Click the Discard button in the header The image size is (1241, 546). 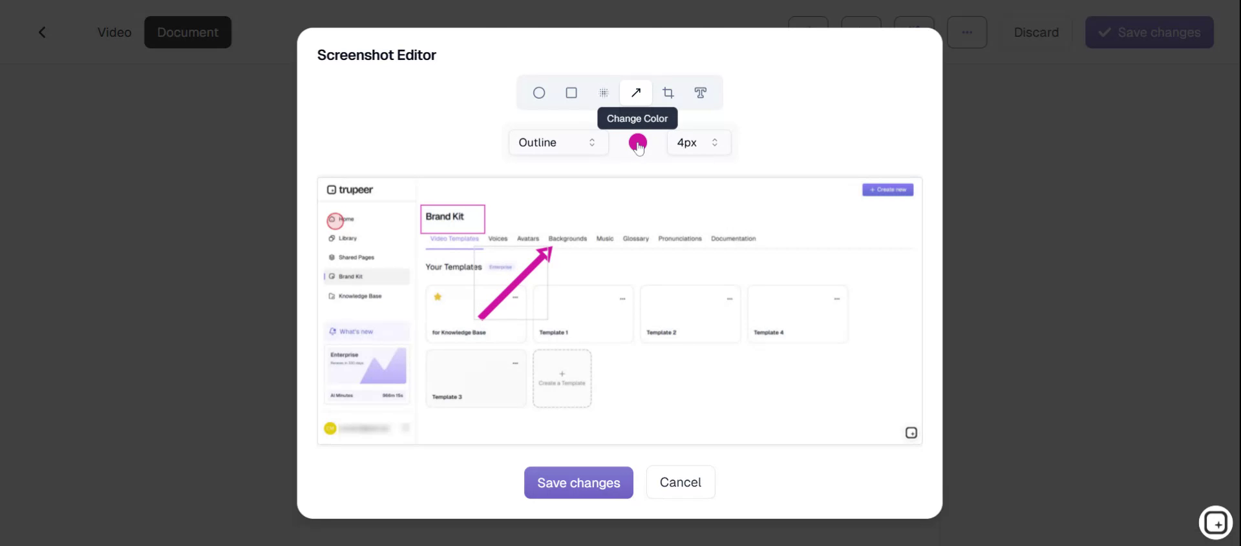point(1036,32)
